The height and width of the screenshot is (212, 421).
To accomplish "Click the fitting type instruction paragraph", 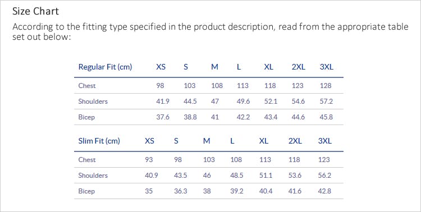I will 210,31.
